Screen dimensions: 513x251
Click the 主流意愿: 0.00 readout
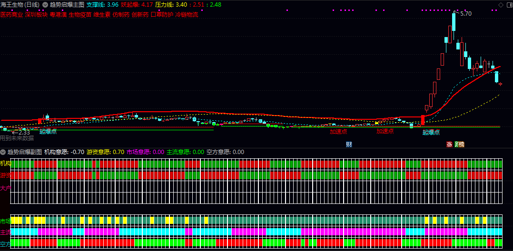(x=185, y=152)
